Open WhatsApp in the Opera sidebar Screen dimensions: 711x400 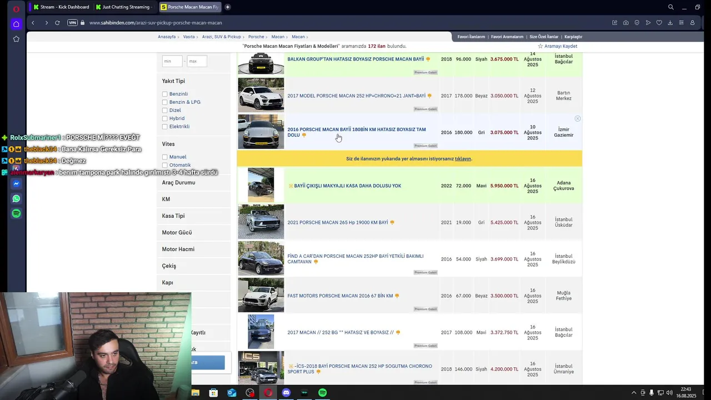(x=16, y=198)
